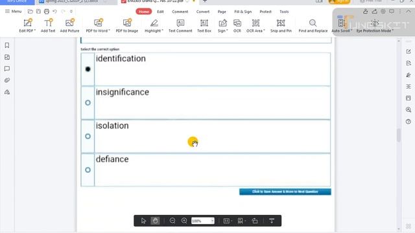The image size is (415, 233).
Task: Click the 'identification' answer text
Action: tap(121, 59)
